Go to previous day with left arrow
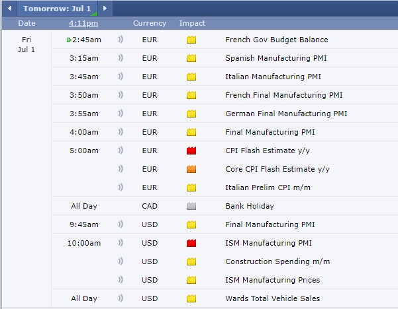 point(9,9)
